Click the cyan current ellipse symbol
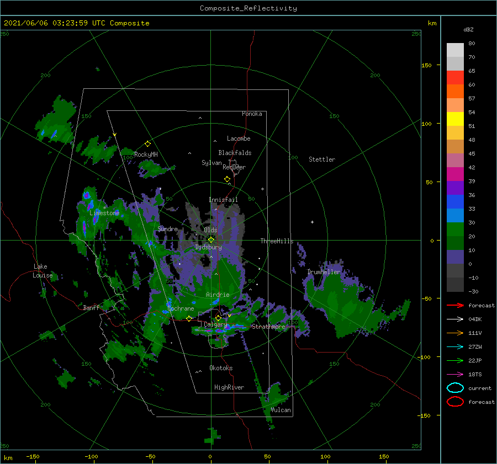This screenshot has height=464, width=497. point(455,388)
